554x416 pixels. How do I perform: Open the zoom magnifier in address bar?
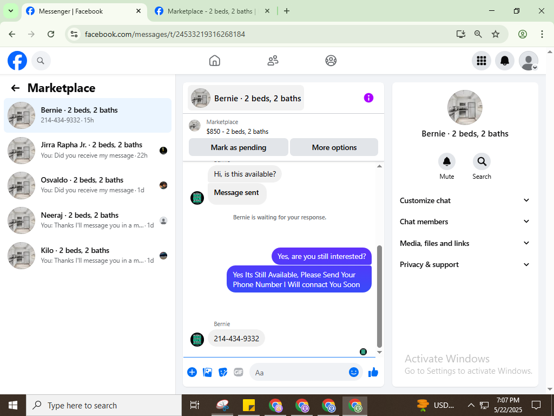478,34
